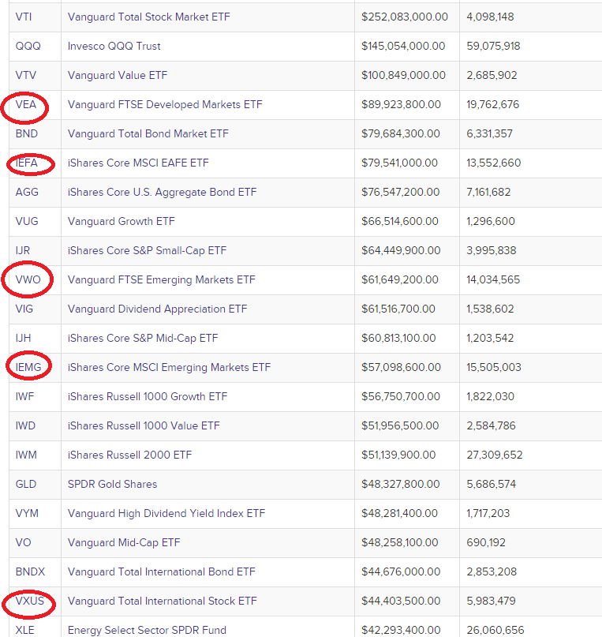
Task: Open Energy Select Sector SPDR Fund
Action: click(147, 630)
